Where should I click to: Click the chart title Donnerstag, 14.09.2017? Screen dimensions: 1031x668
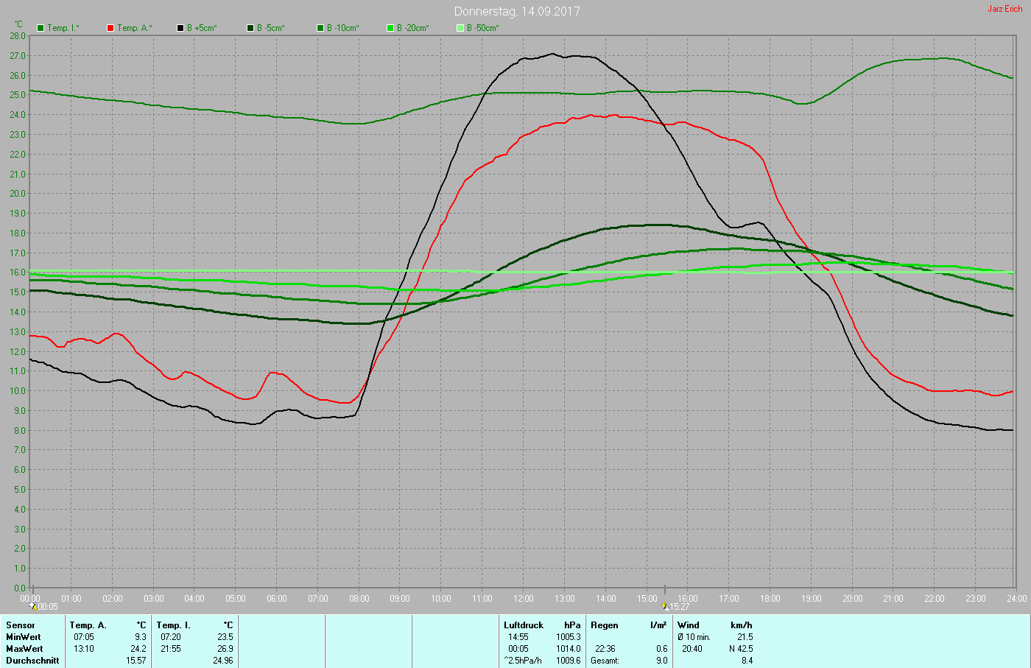coord(517,11)
